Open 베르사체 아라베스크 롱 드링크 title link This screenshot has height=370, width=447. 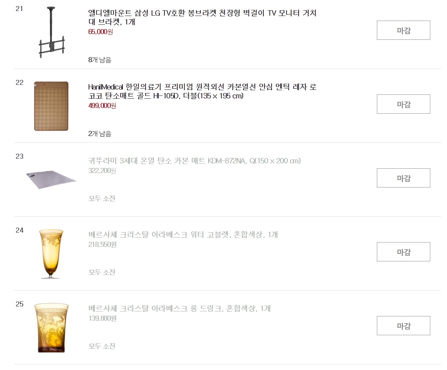click(179, 309)
